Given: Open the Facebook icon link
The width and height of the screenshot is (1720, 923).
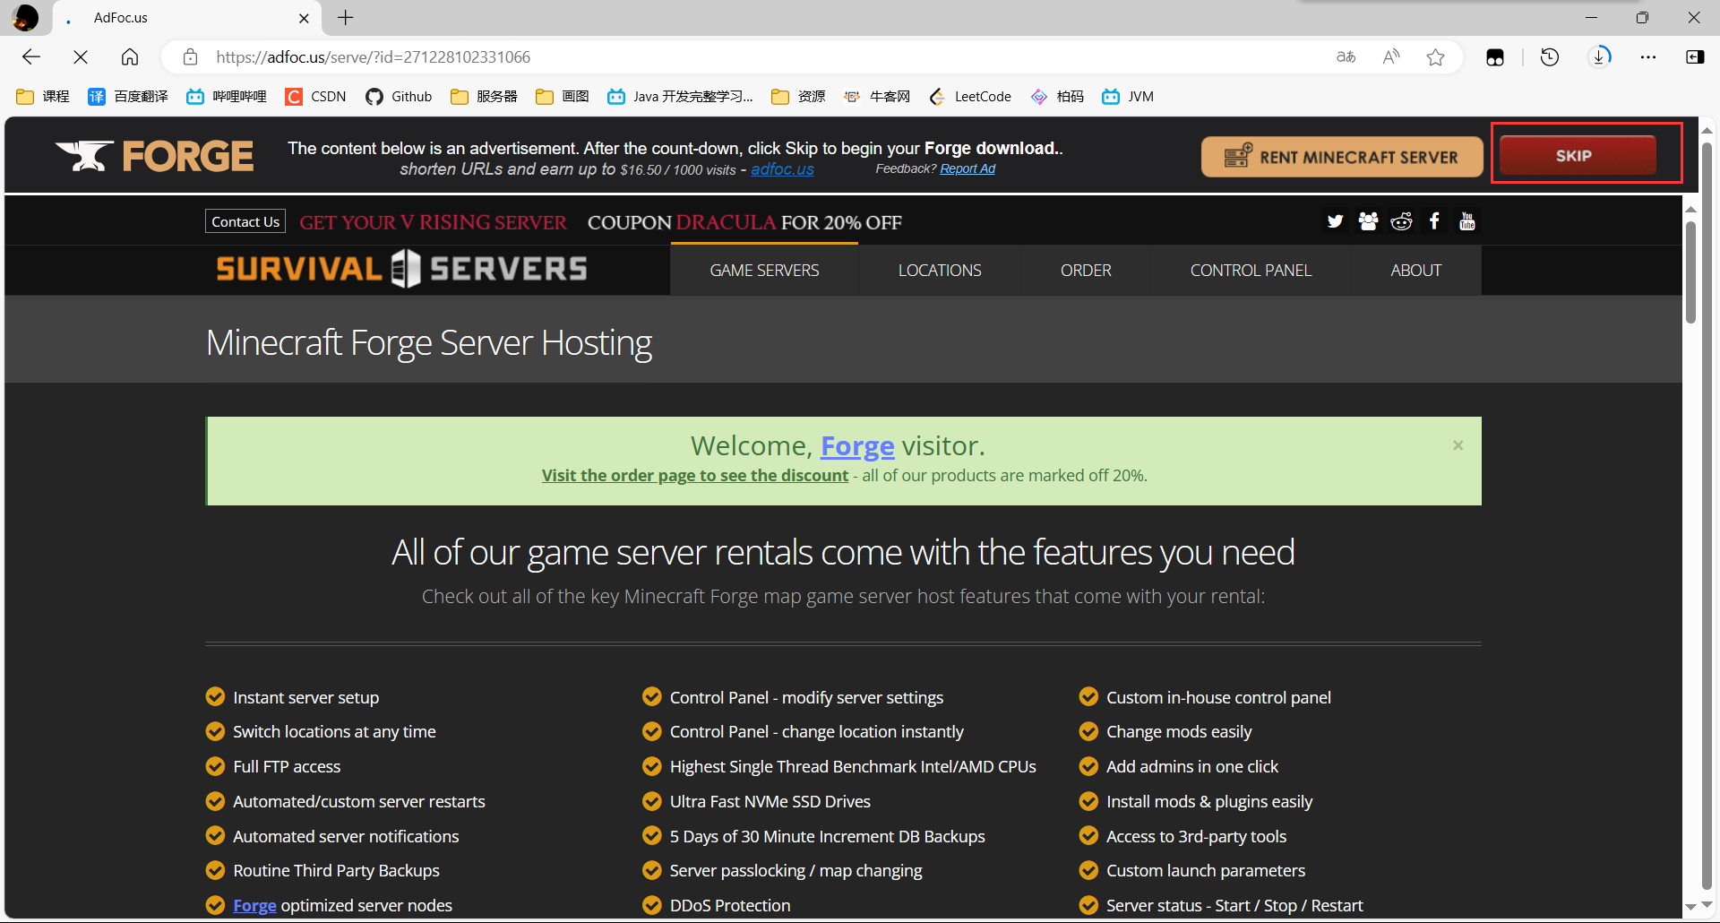Looking at the screenshot, I should [x=1434, y=221].
